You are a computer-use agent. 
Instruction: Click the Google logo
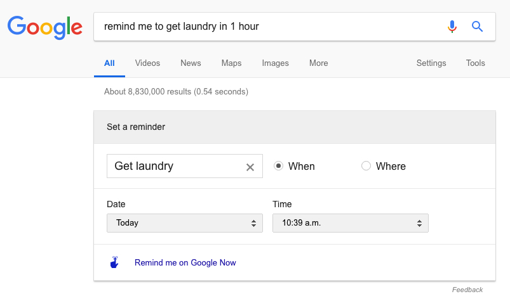pos(45,27)
